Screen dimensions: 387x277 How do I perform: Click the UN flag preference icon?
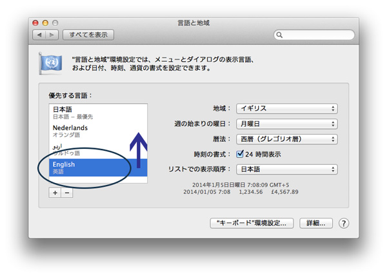coord(50,63)
